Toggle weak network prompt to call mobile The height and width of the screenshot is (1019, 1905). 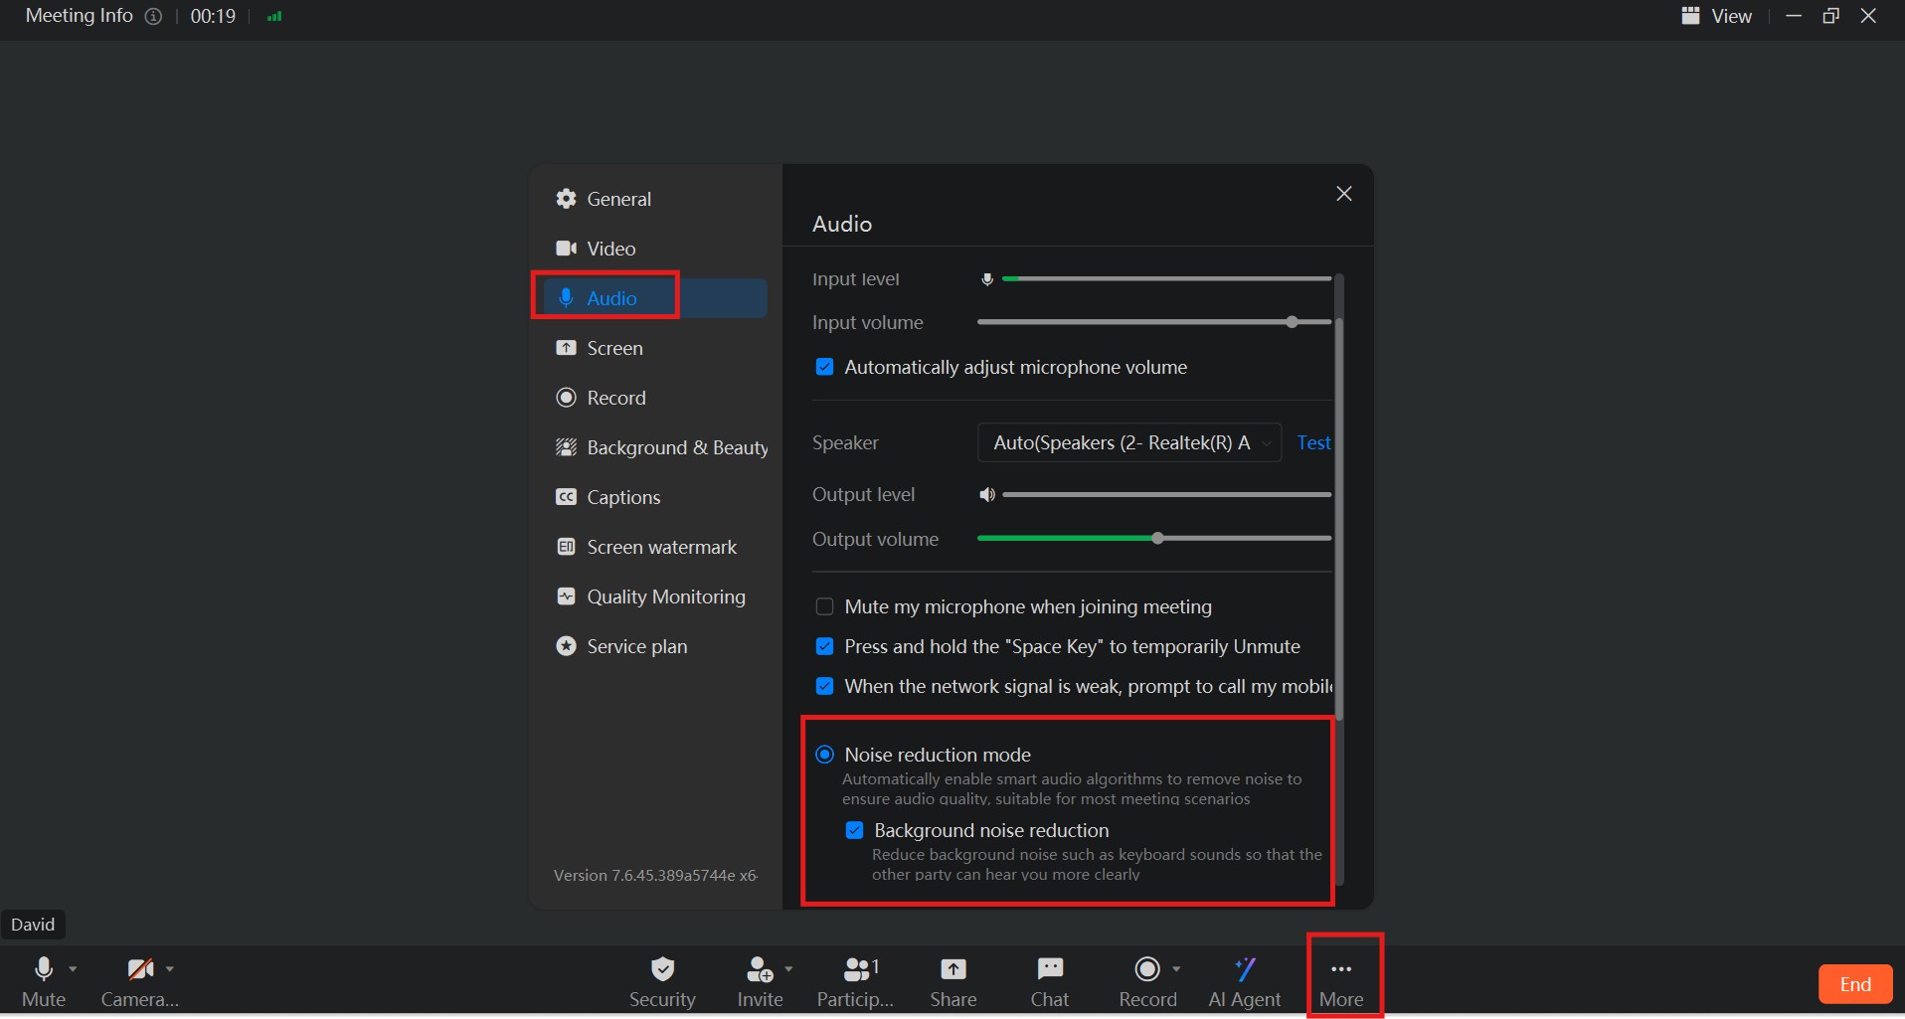tap(824, 686)
